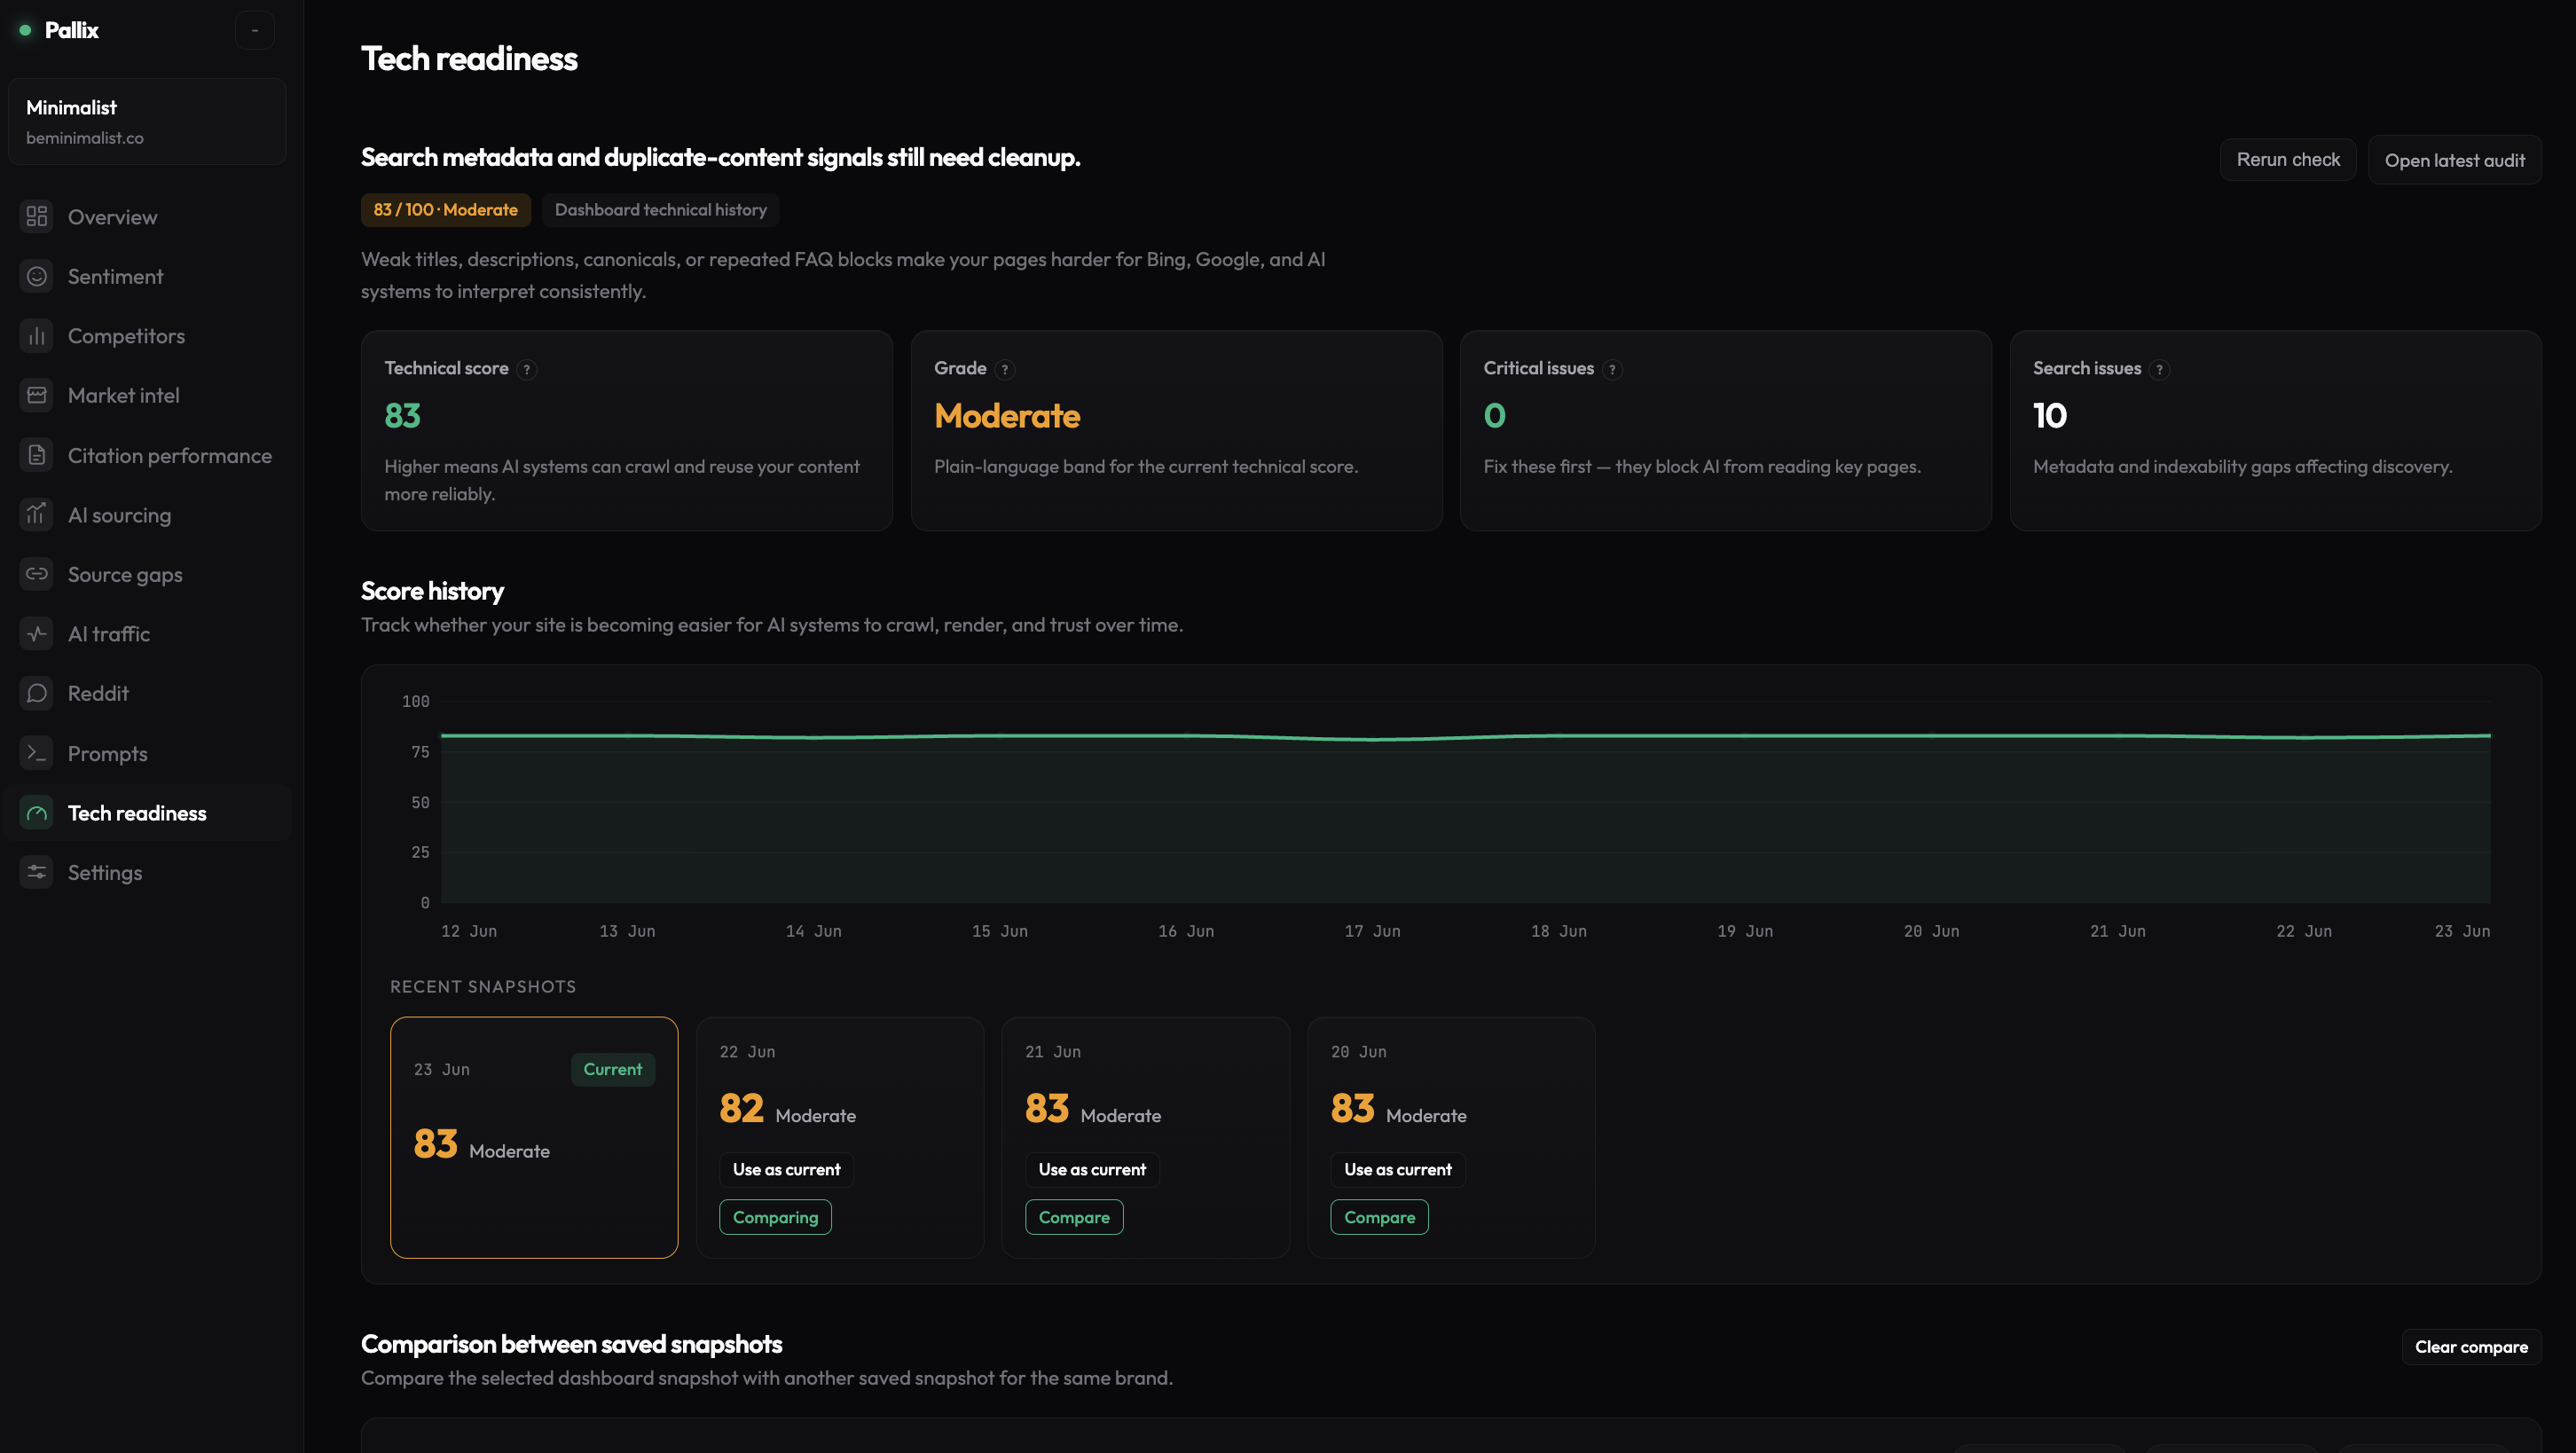Image resolution: width=2576 pixels, height=1453 pixels.
Task: Click the AI sourcing chart icon
Action: 37,514
